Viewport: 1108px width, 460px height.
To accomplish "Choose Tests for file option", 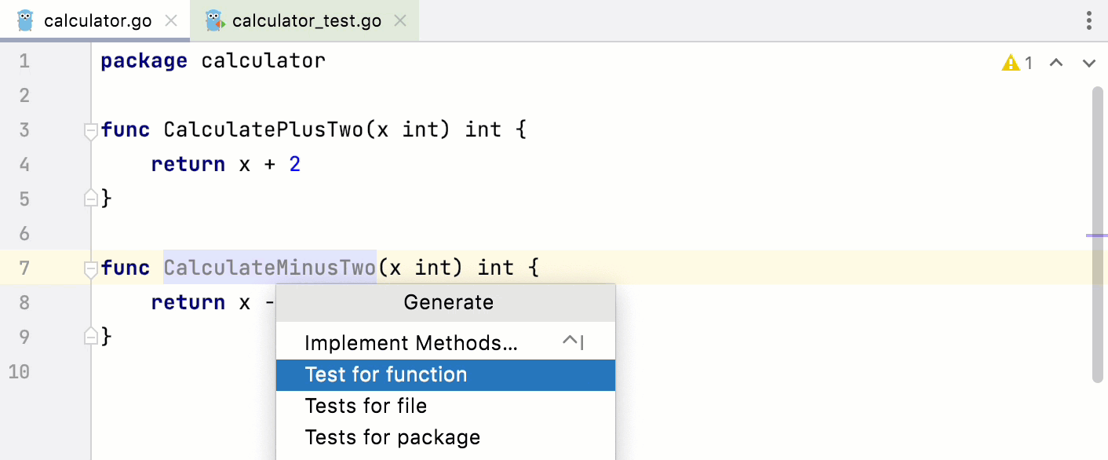I will pos(366,406).
